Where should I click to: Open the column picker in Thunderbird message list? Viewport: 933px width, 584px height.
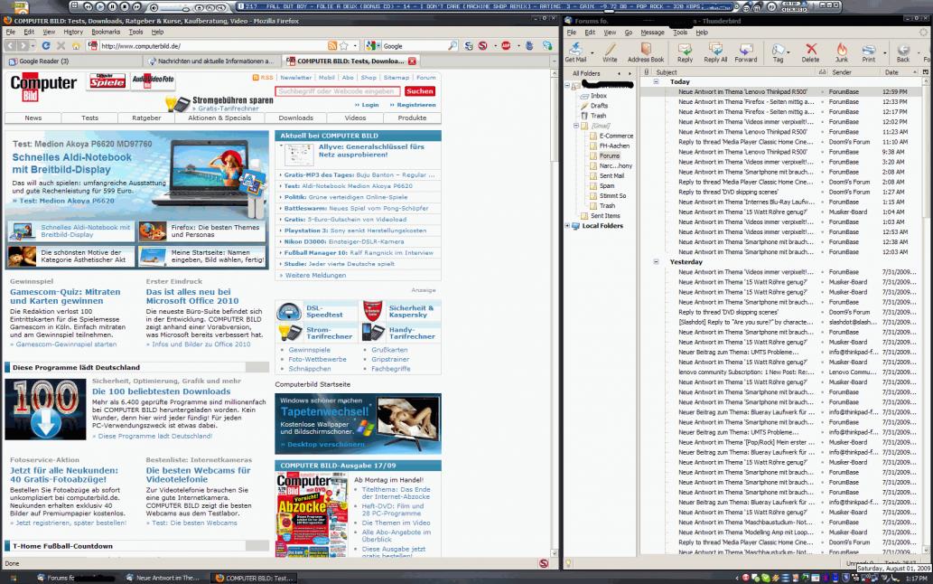(x=925, y=72)
